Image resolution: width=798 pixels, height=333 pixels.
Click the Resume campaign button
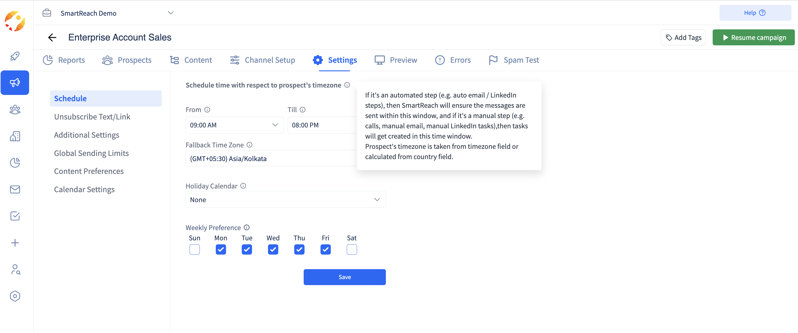pos(753,37)
